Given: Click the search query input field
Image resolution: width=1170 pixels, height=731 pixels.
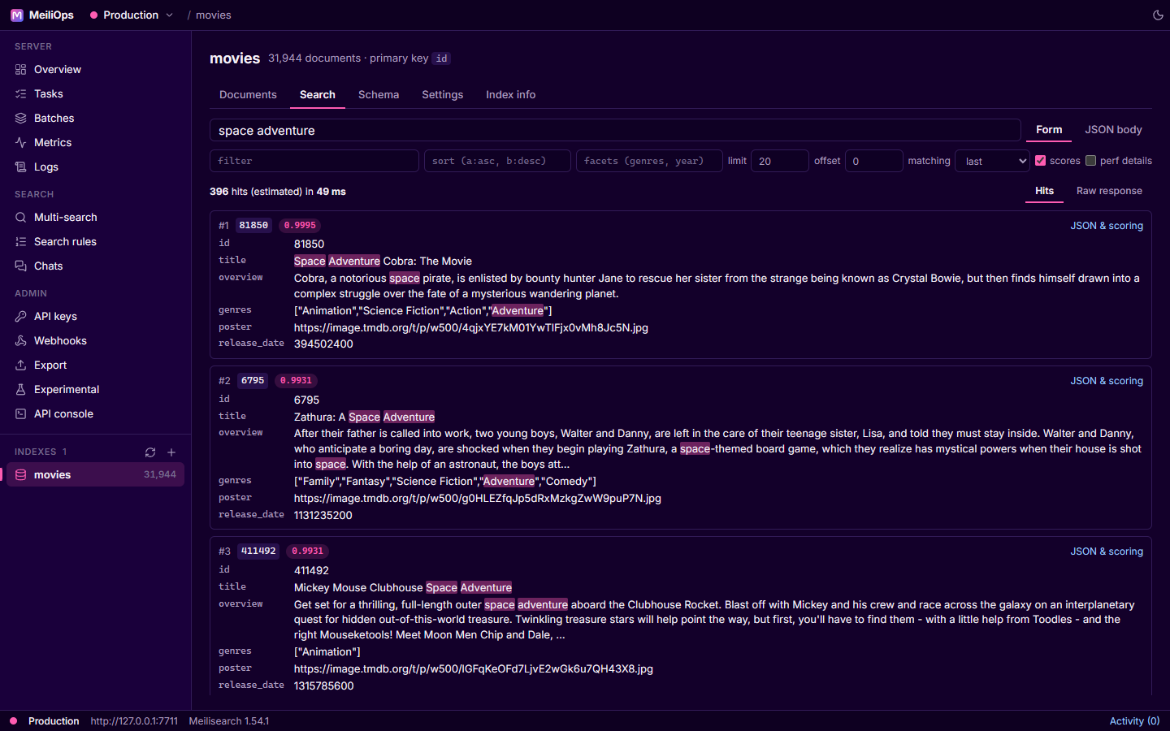Looking at the screenshot, I should (x=615, y=131).
